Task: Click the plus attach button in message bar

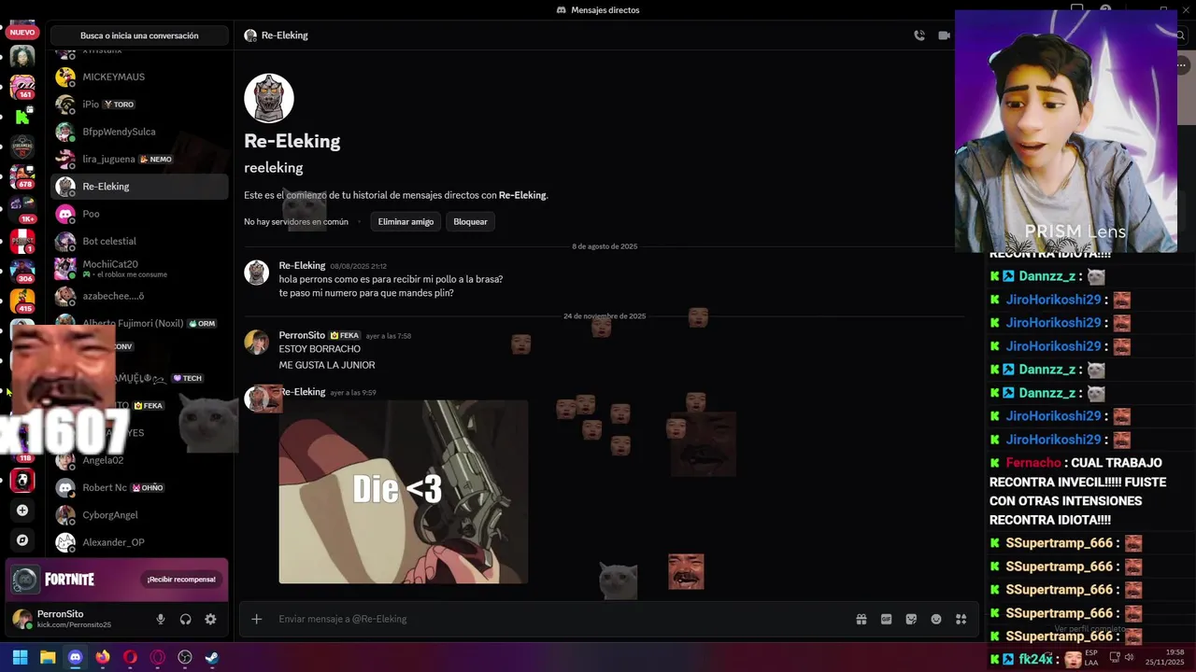Action: click(256, 619)
